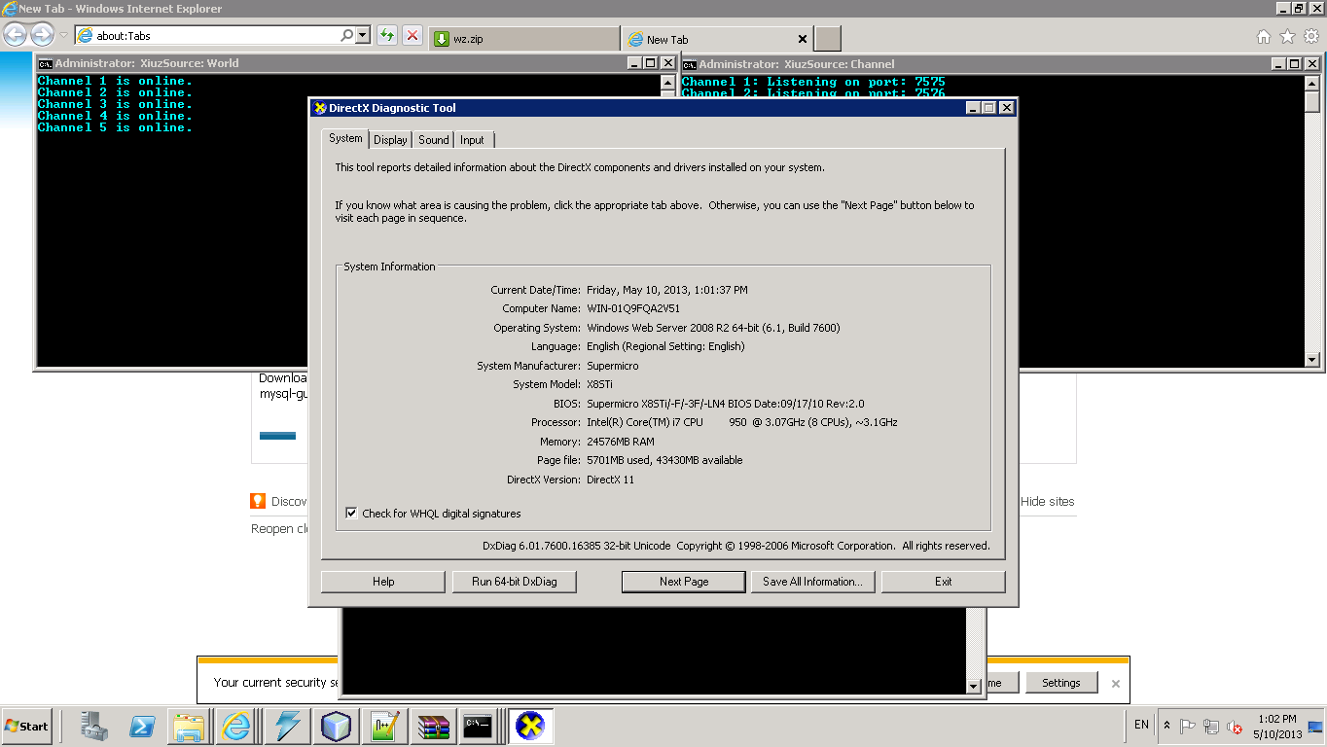Open a blank new tab button

pyautogui.click(x=828, y=39)
